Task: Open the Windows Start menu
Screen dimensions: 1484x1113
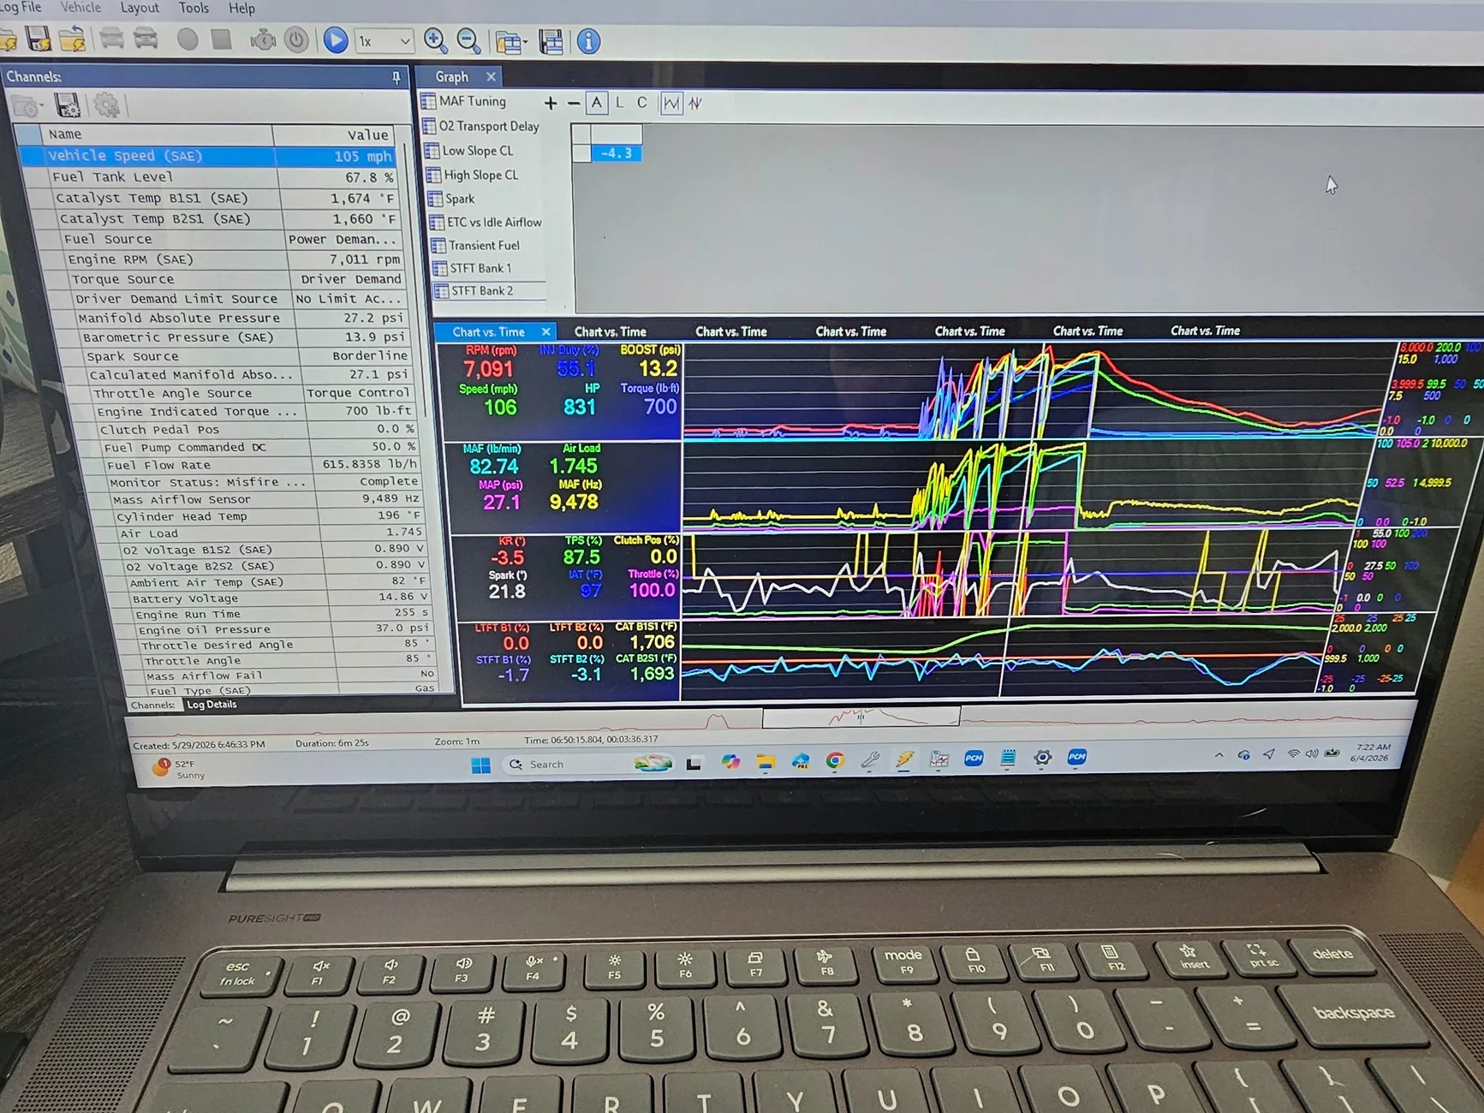Action: click(481, 765)
